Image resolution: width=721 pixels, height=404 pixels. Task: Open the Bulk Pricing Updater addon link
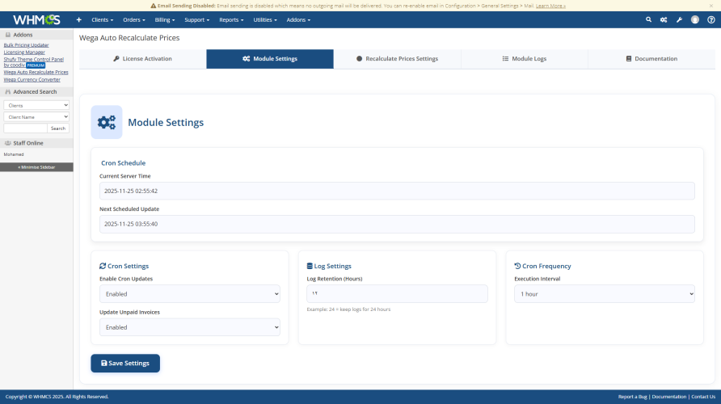coord(26,45)
